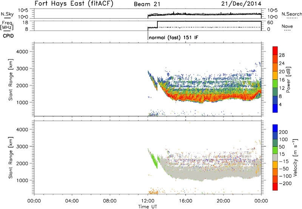Click the red top segment of Power colorbar
This screenshot has width=302, height=209.
tap(275, 51)
